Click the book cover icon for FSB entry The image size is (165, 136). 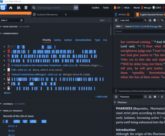tap(9, 70)
